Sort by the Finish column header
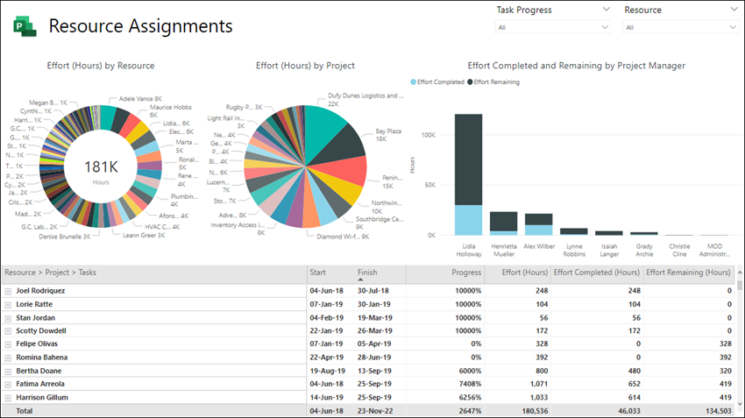 [x=367, y=273]
